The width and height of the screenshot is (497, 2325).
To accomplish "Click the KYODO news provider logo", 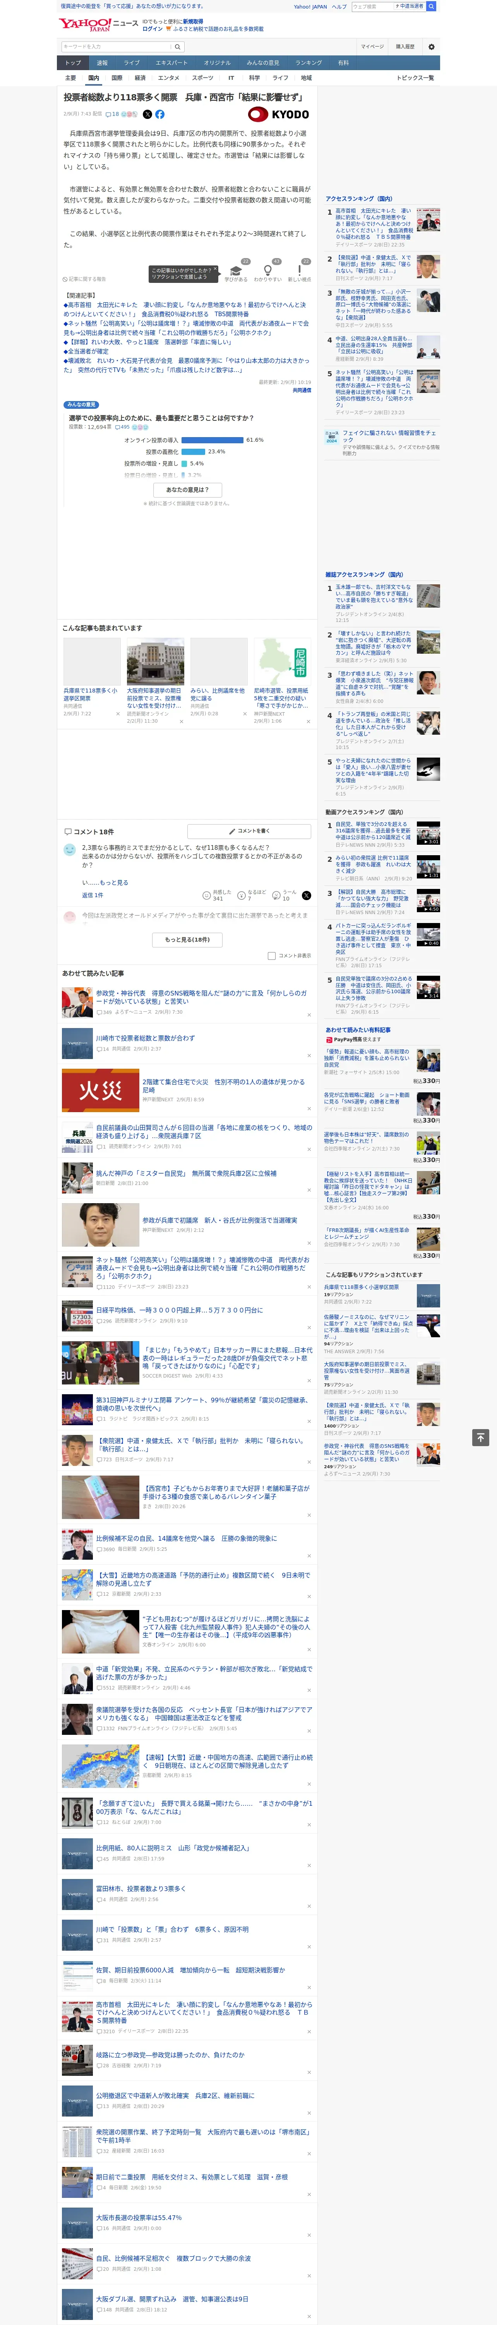I will [279, 115].
